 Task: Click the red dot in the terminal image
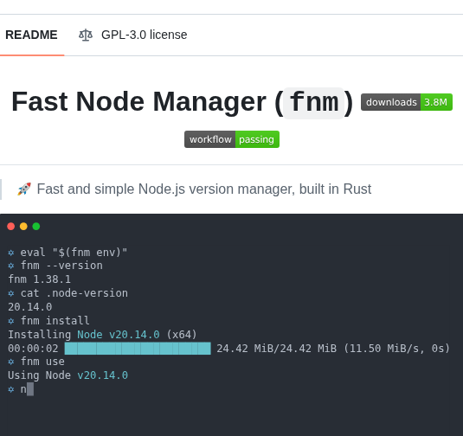tap(11, 227)
